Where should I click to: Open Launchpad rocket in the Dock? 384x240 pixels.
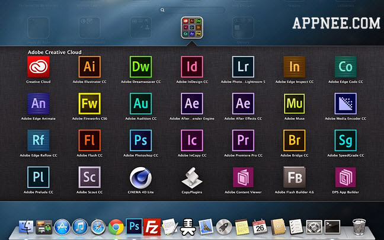point(224,227)
